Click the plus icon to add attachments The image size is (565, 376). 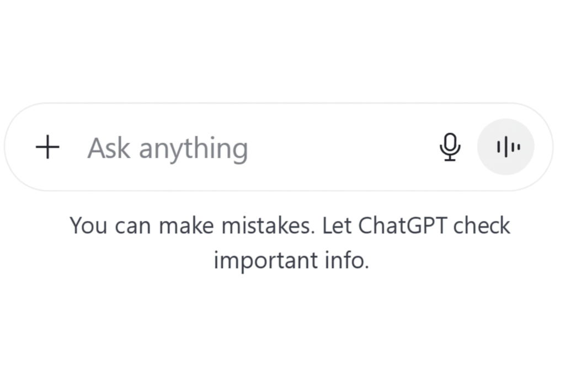click(47, 147)
